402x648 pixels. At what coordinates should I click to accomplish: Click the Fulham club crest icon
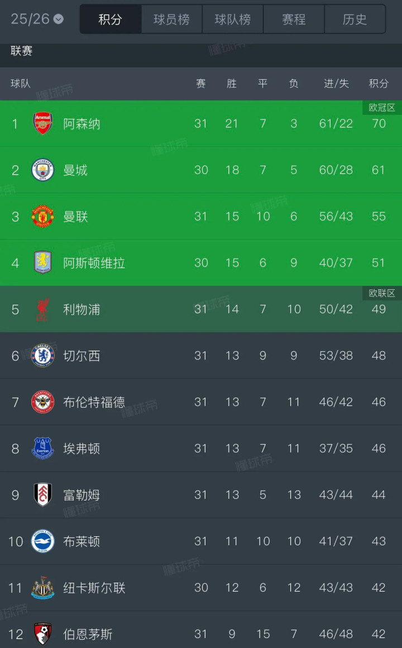pos(43,494)
